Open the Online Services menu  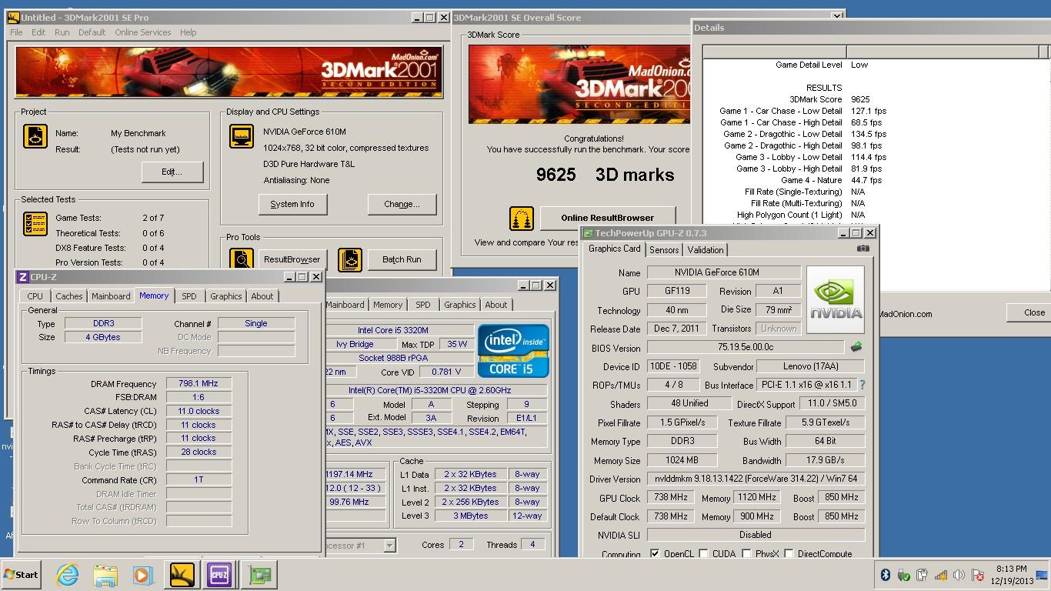[x=143, y=32]
